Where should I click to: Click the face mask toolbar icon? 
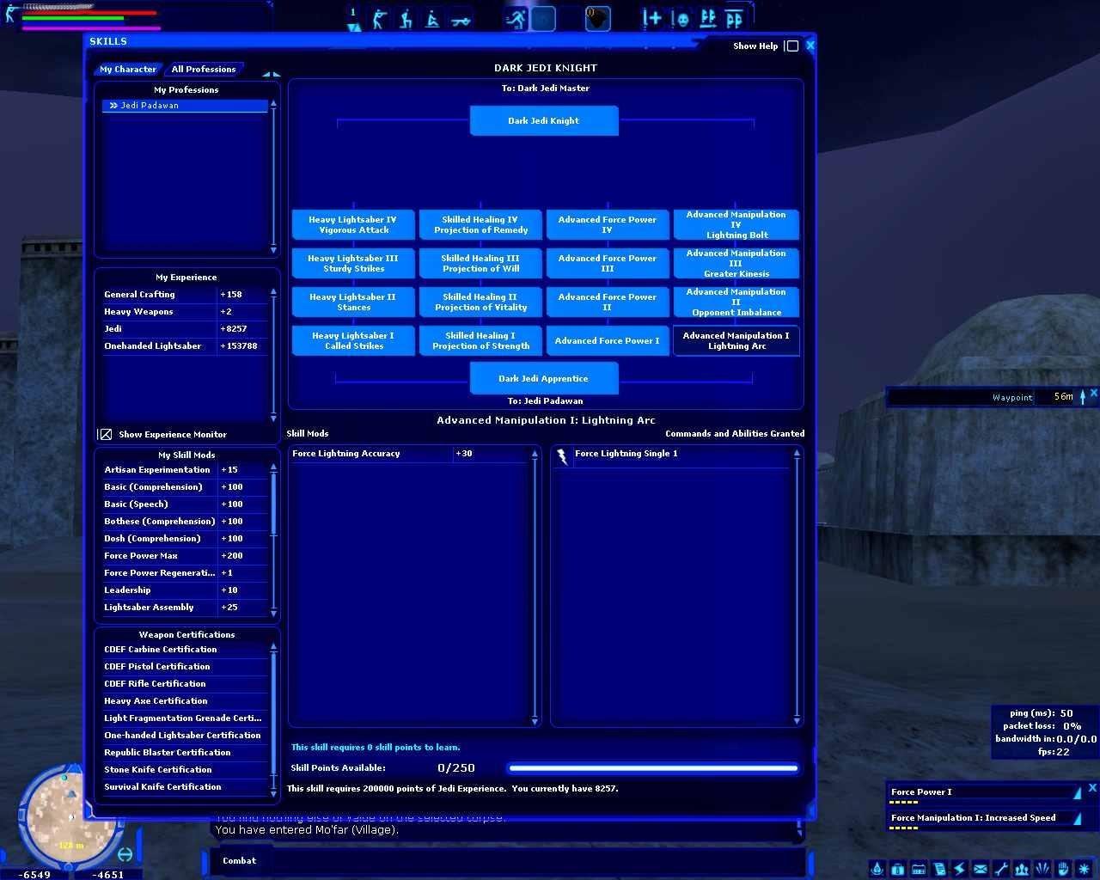pyautogui.click(x=681, y=18)
